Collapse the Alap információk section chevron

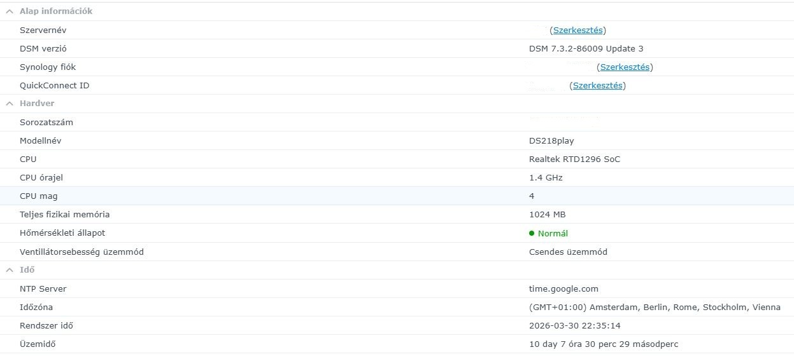10,11
